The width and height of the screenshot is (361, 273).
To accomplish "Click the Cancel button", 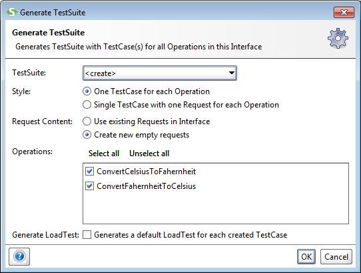I will (336, 256).
